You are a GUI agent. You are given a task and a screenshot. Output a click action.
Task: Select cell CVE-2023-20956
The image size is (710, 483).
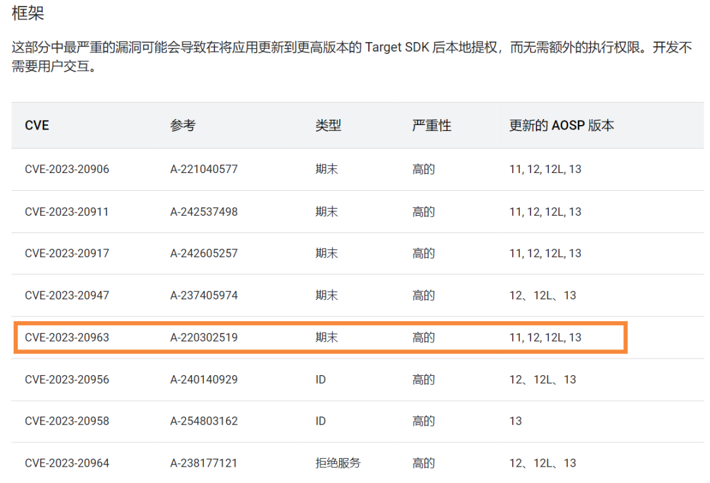pyautogui.click(x=67, y=380)
